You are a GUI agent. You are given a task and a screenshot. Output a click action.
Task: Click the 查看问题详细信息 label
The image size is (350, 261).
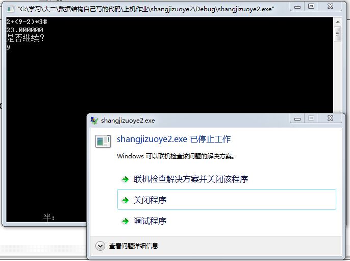pyautogui.click(x=134, y=246)
